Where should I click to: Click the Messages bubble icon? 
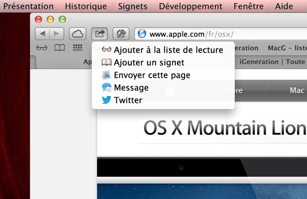click(106, 88)
